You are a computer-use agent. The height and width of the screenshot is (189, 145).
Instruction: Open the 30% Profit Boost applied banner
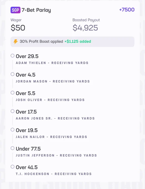[x=73, y=42]
